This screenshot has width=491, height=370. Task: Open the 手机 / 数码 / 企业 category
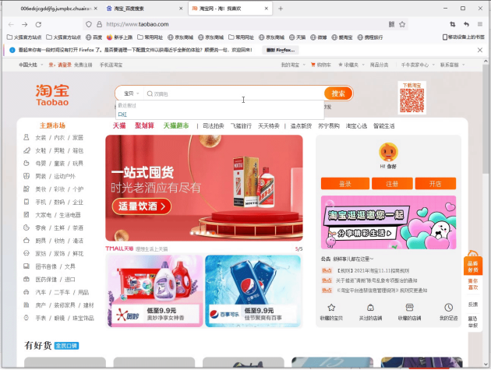click(59, 203)
